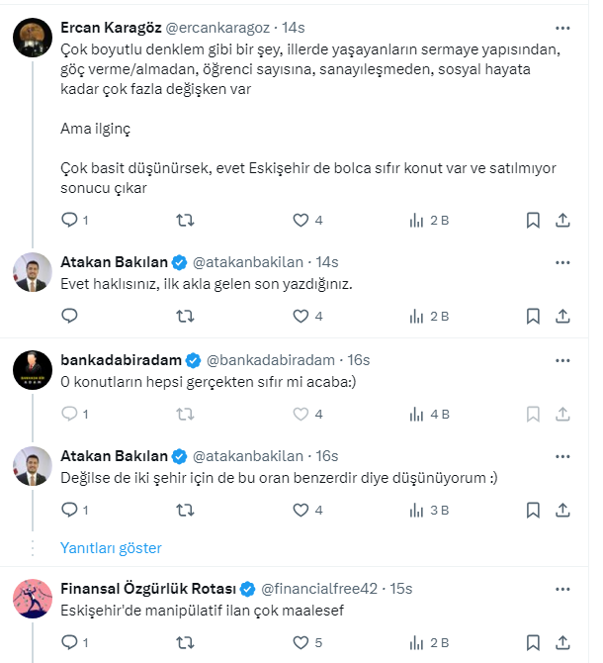The height and width of the screenshot is (663, 603).
Task: Reply to bankadabiradam's tweet
Action: pyautogui.click(x=69, y=414)
